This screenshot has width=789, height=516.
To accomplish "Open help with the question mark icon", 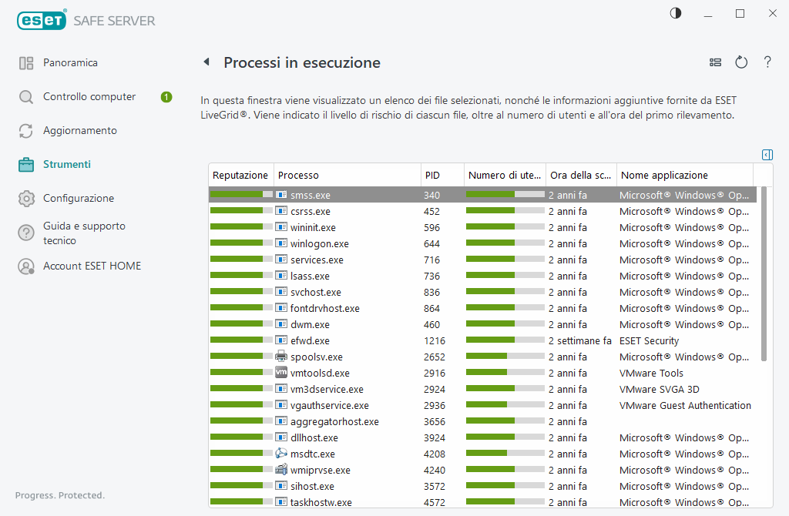I will pyautogui.click(x=767, y=62).
